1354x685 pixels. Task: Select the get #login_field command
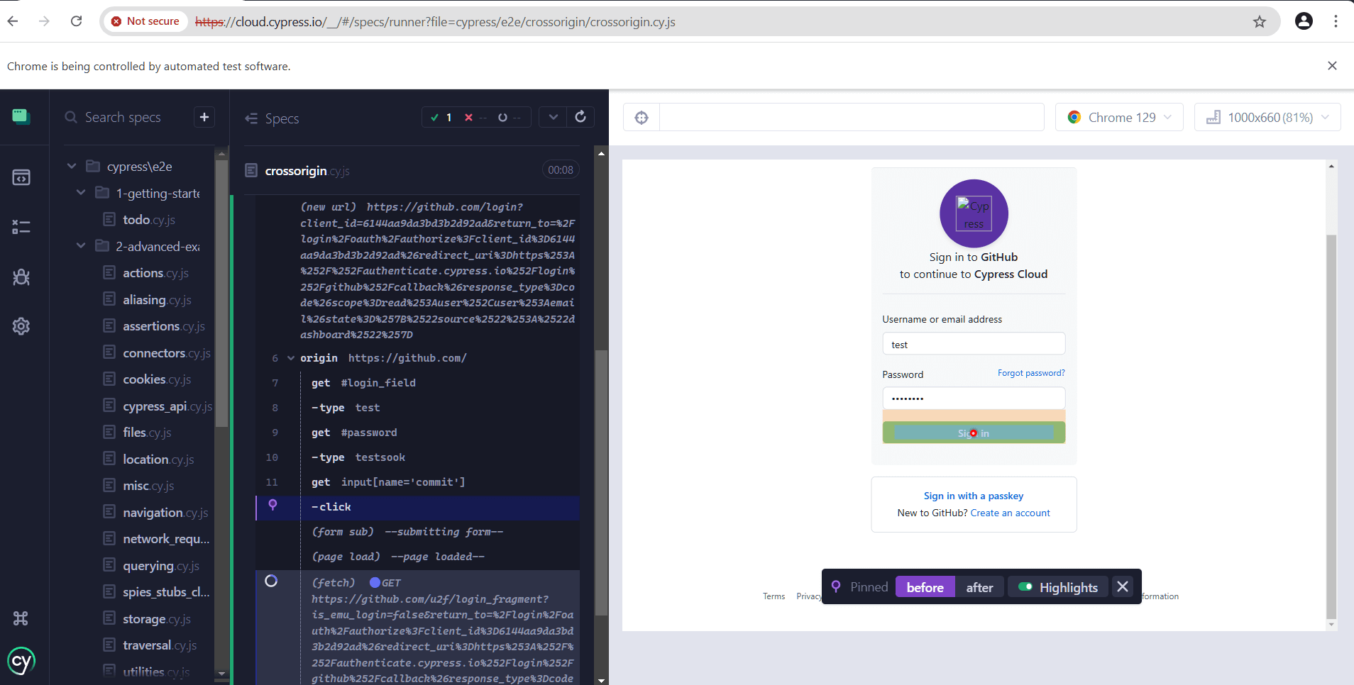tap(419, 383)
